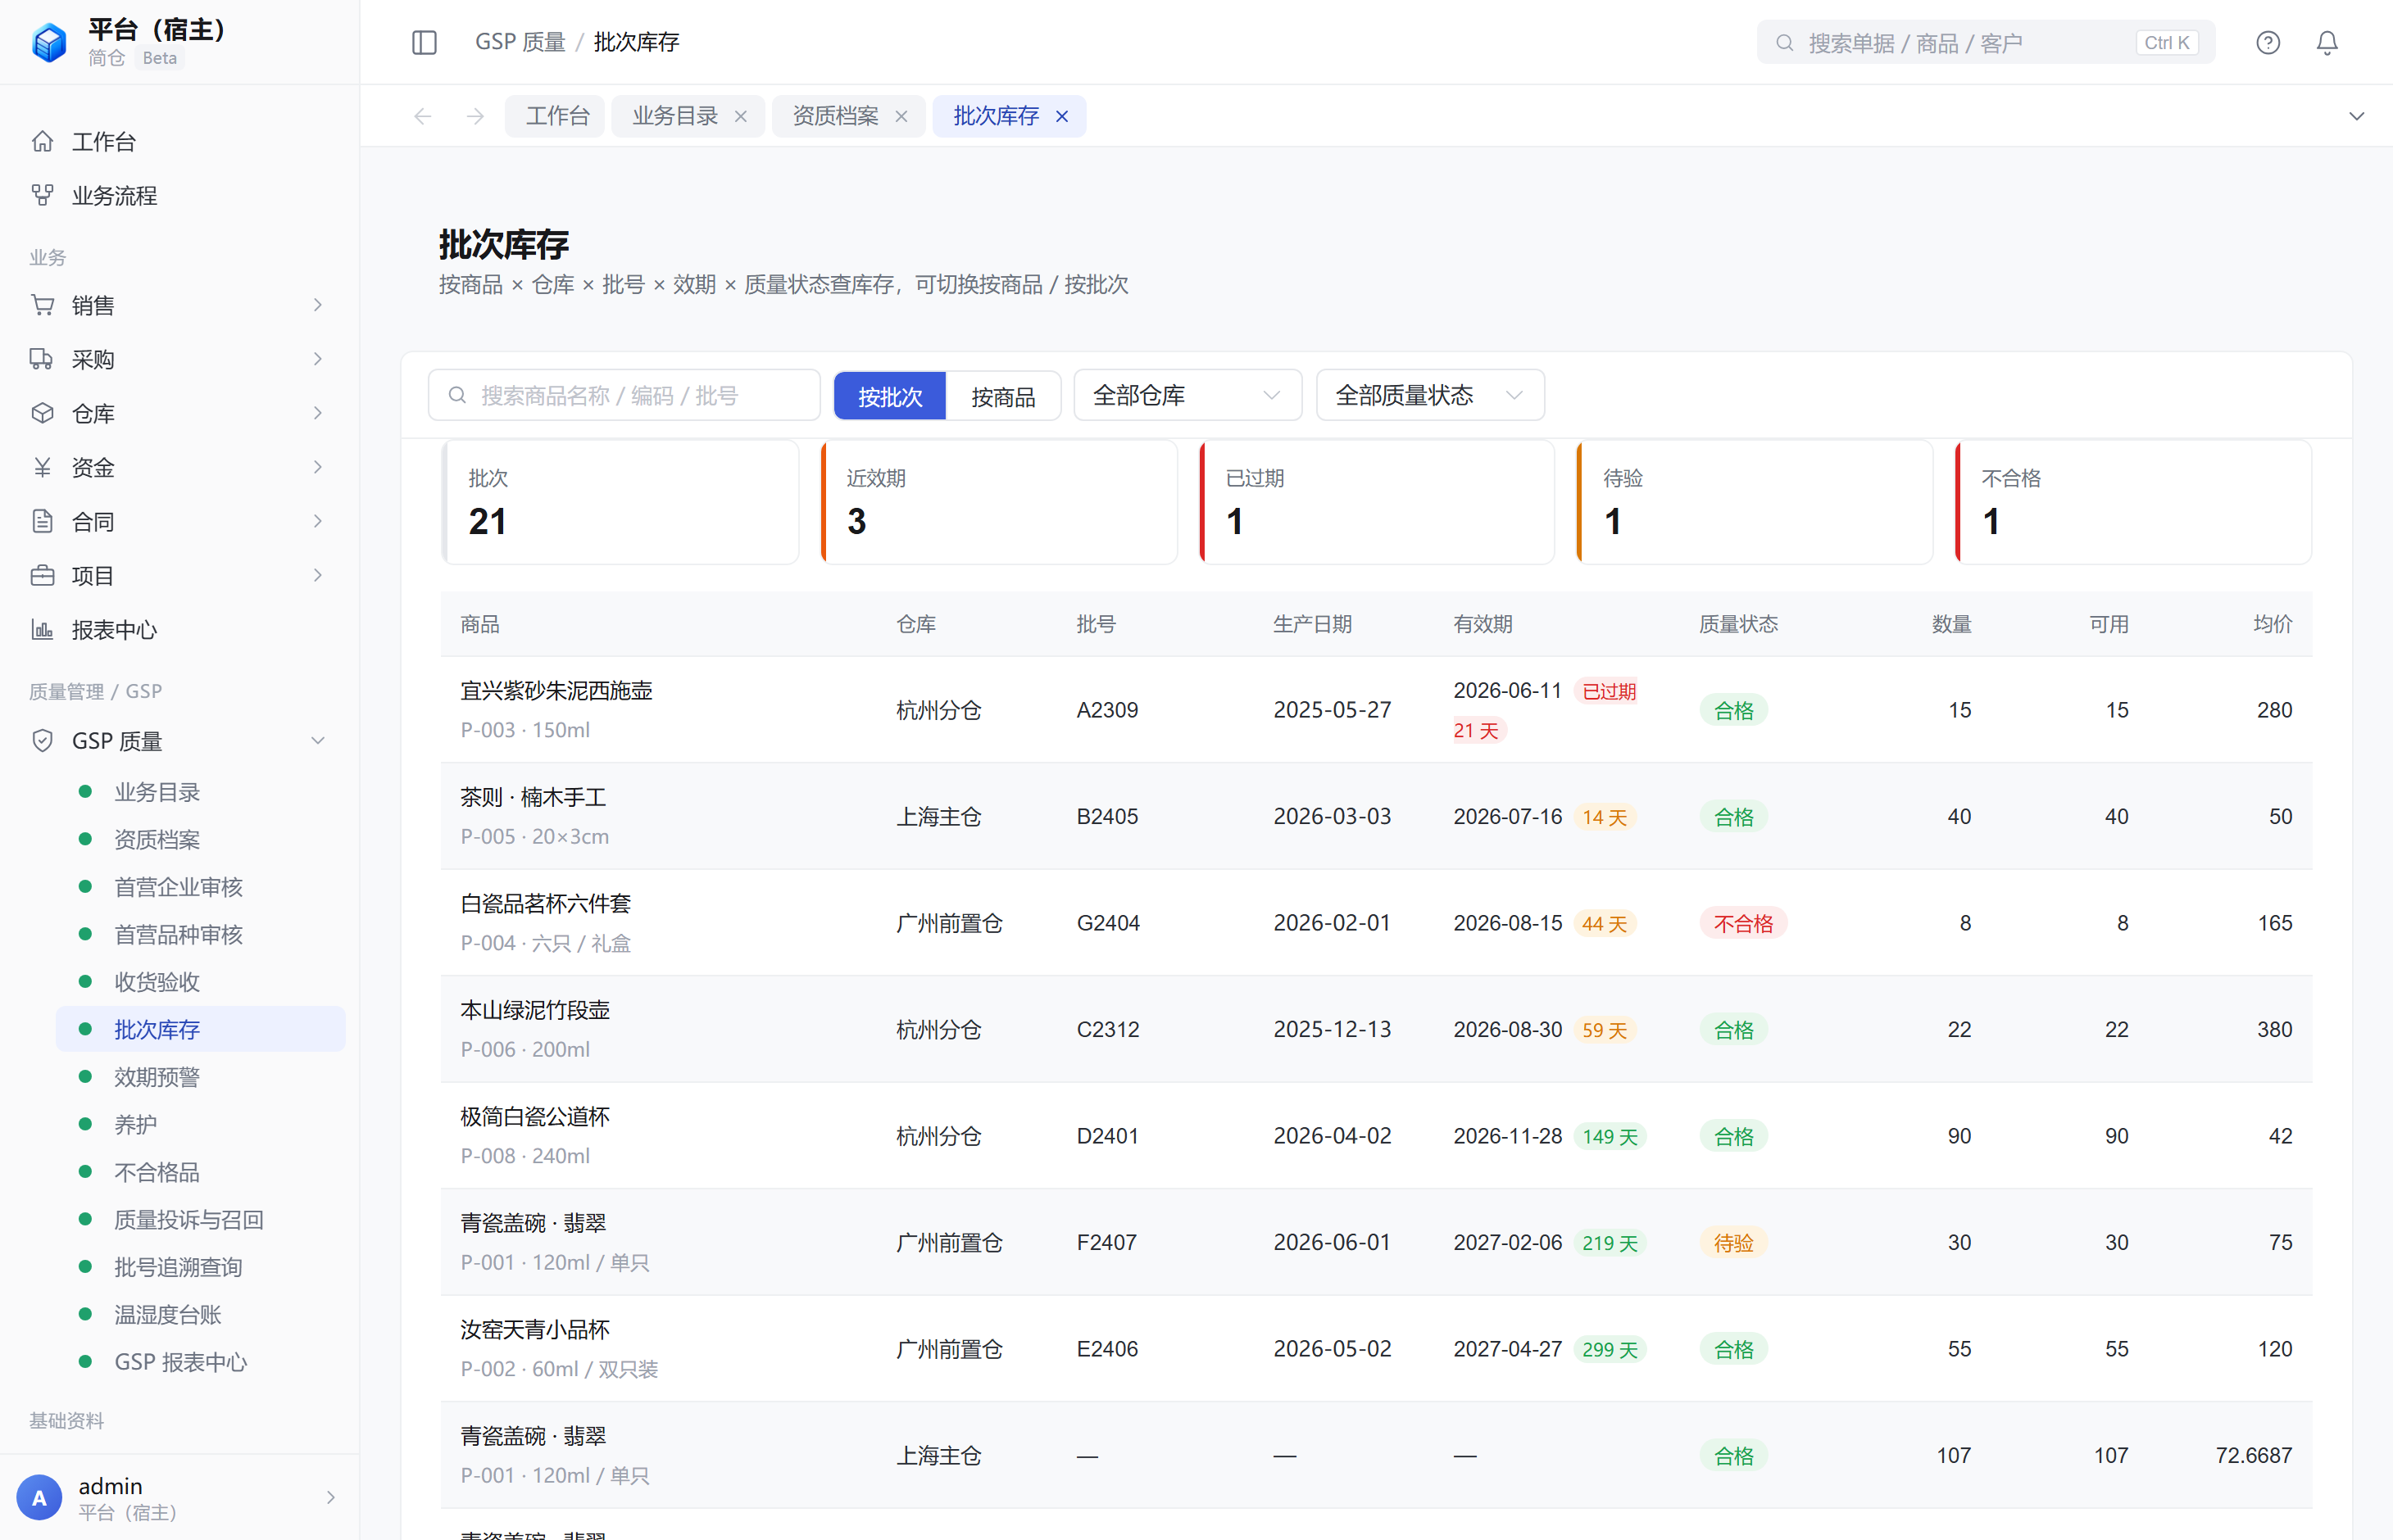The image size is (2393, 1540).
Task: Click the 资金 yen icon
Action: 42,467
